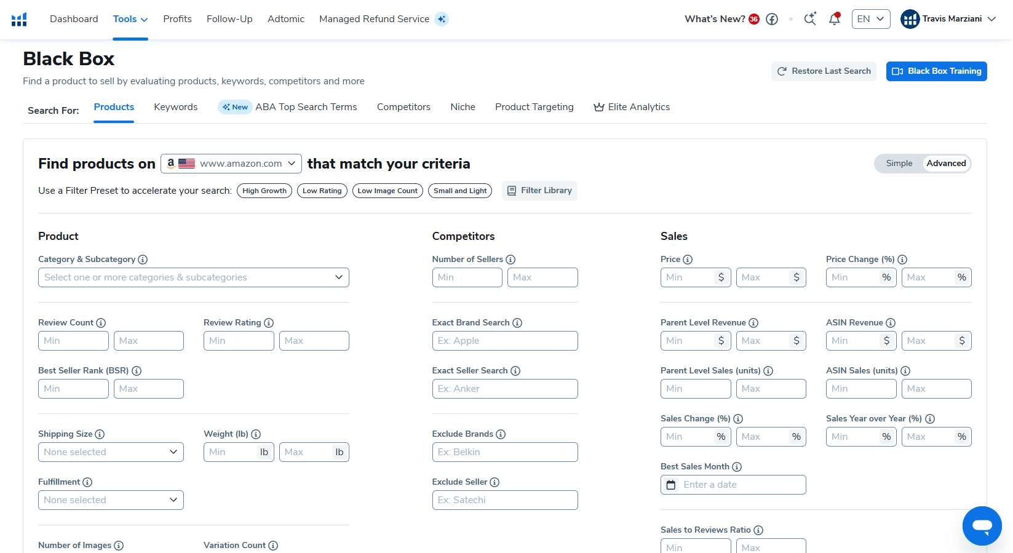The width and height of the screenshot is (1013, 553).
Task: Switch to the Keywords tab
Action: pyautogui.click(x=176, y=107)
